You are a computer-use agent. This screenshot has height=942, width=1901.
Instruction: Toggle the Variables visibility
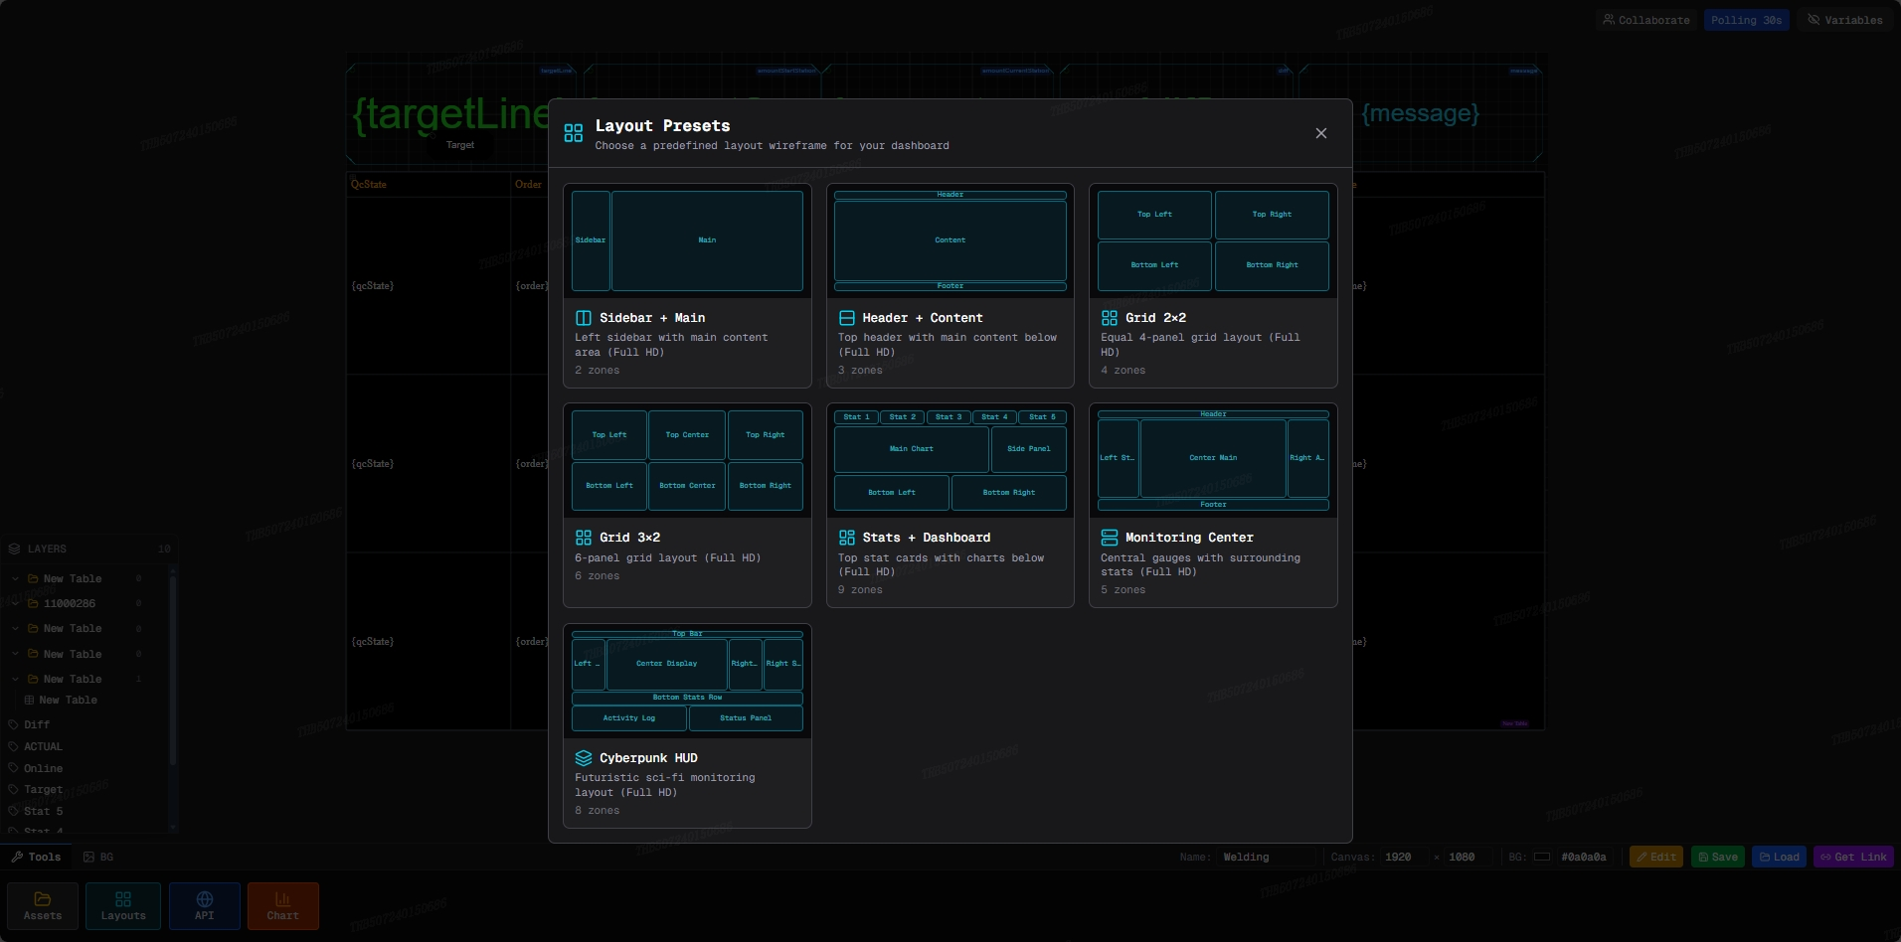1844,20
